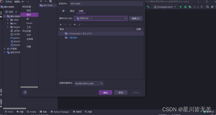Viewport: 216px width, 115px height.
Task: Open 问题 problems tool window at bottom
Action: tap(20, 112)
